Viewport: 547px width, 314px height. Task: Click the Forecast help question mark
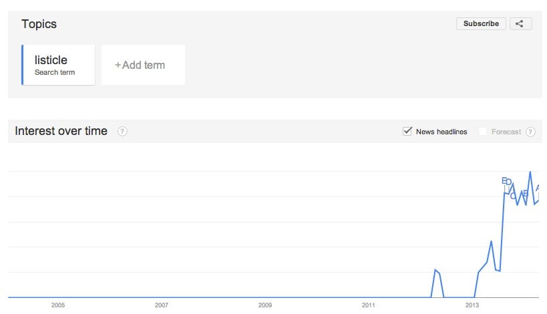tap(530, 132)
